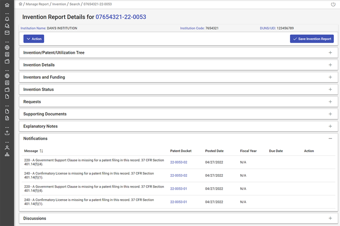Open the envelope messages icon in sidebar

tap(7, 33)
